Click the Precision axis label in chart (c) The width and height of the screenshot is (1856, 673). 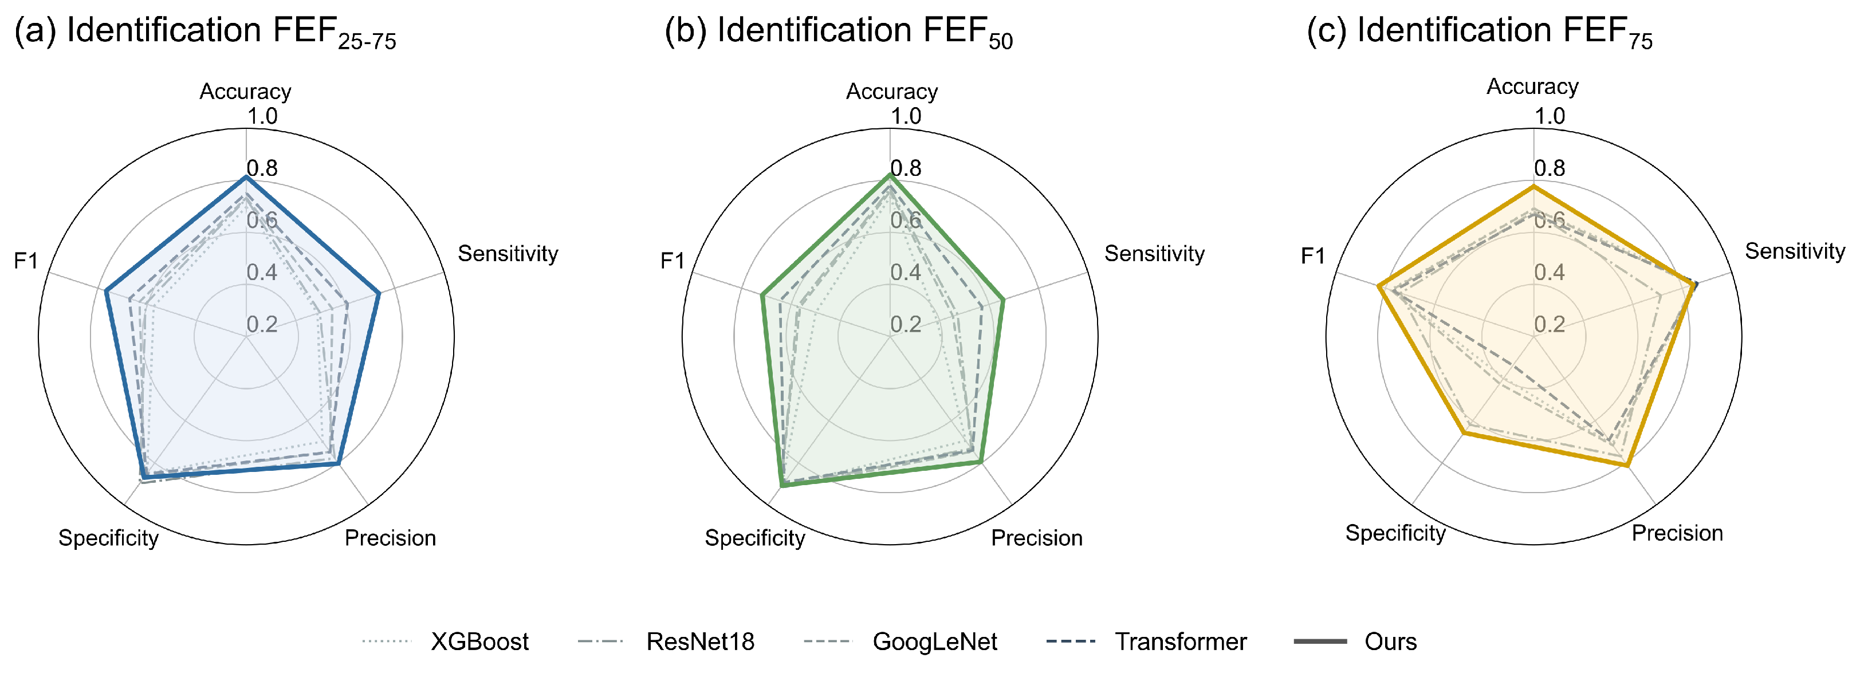(1677, 533)
